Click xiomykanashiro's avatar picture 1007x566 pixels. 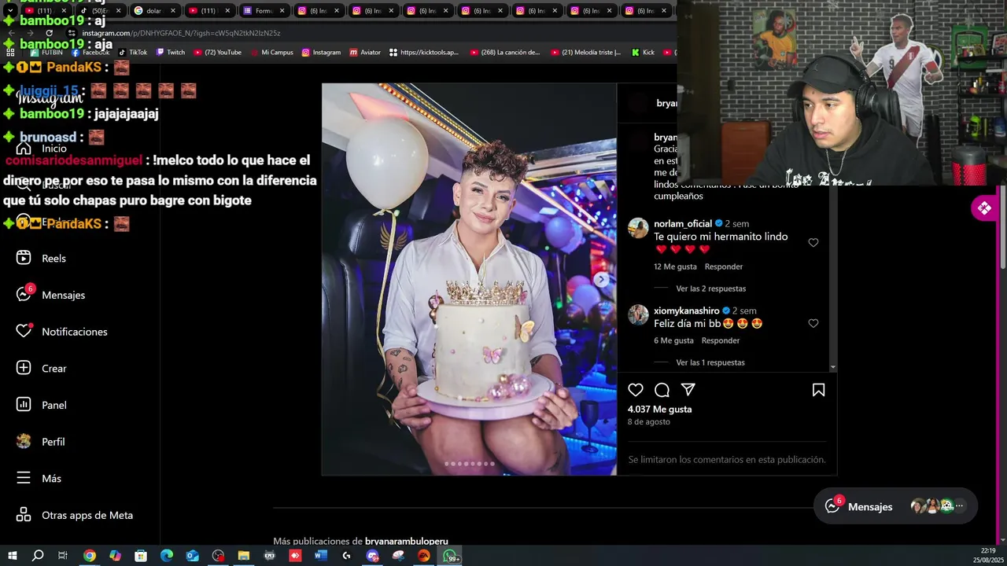(x=638, y=314)
